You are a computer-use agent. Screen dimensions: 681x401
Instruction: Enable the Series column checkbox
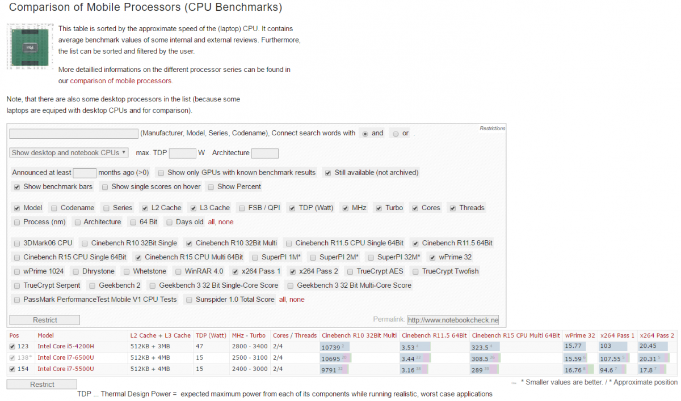point(106,208)
